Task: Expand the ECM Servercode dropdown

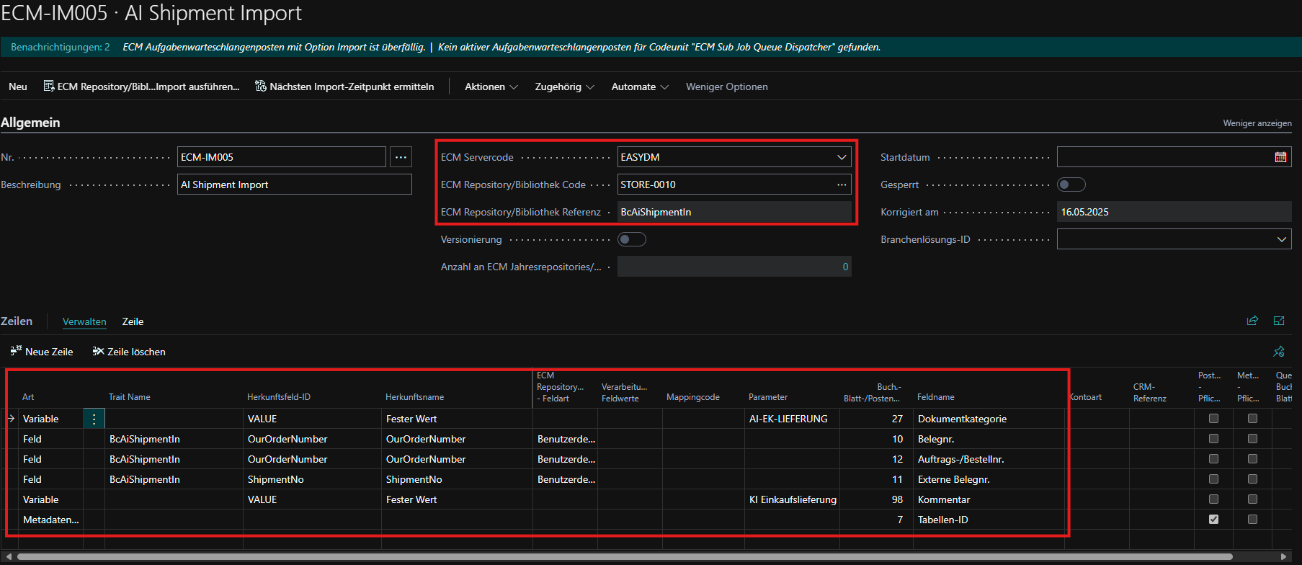Action: coord(841,157)
